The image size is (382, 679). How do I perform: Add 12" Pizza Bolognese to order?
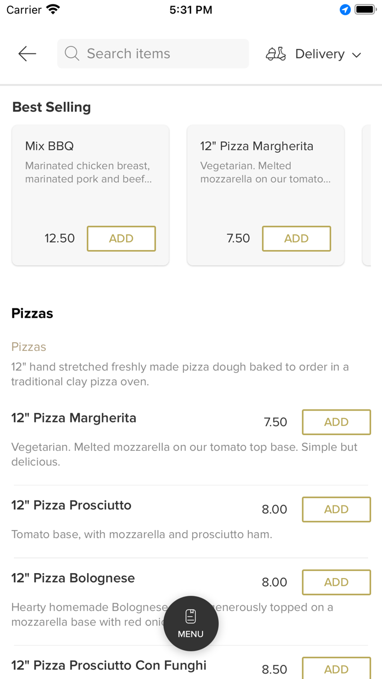pyautogui.click(x=336, y=582)
